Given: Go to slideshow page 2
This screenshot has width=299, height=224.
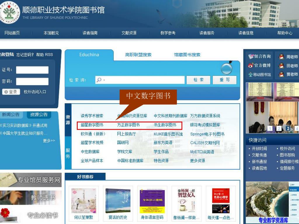Looking at the screenshot, I should [x=279, y=129].
